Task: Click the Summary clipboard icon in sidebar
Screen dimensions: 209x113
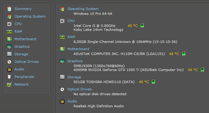Action: click(x=9, y=9)
